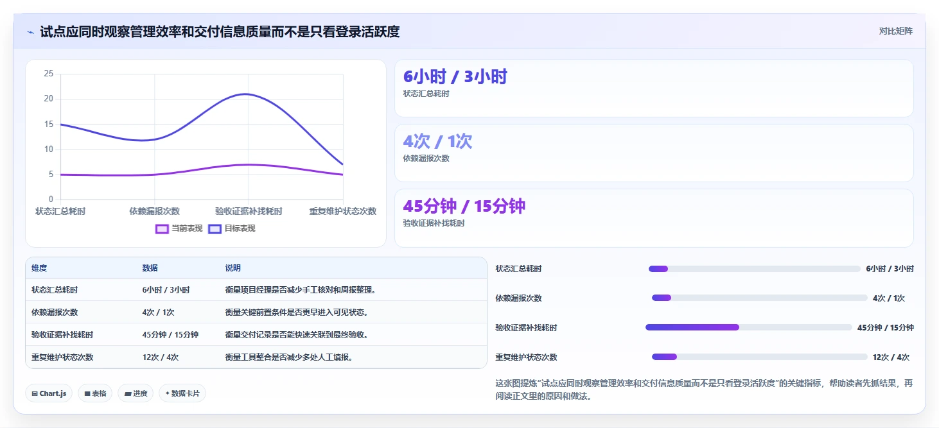Image resolution: width=939 pixels, height=428 pixels.
Task: Click the headline starting with 试点应同时观察管理效率
Action: point(220,31)
